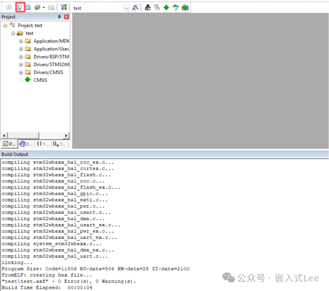Click the Project: test workspace icon
The width and height of the screenshot is (329, 291).
(x=12, y=25)
